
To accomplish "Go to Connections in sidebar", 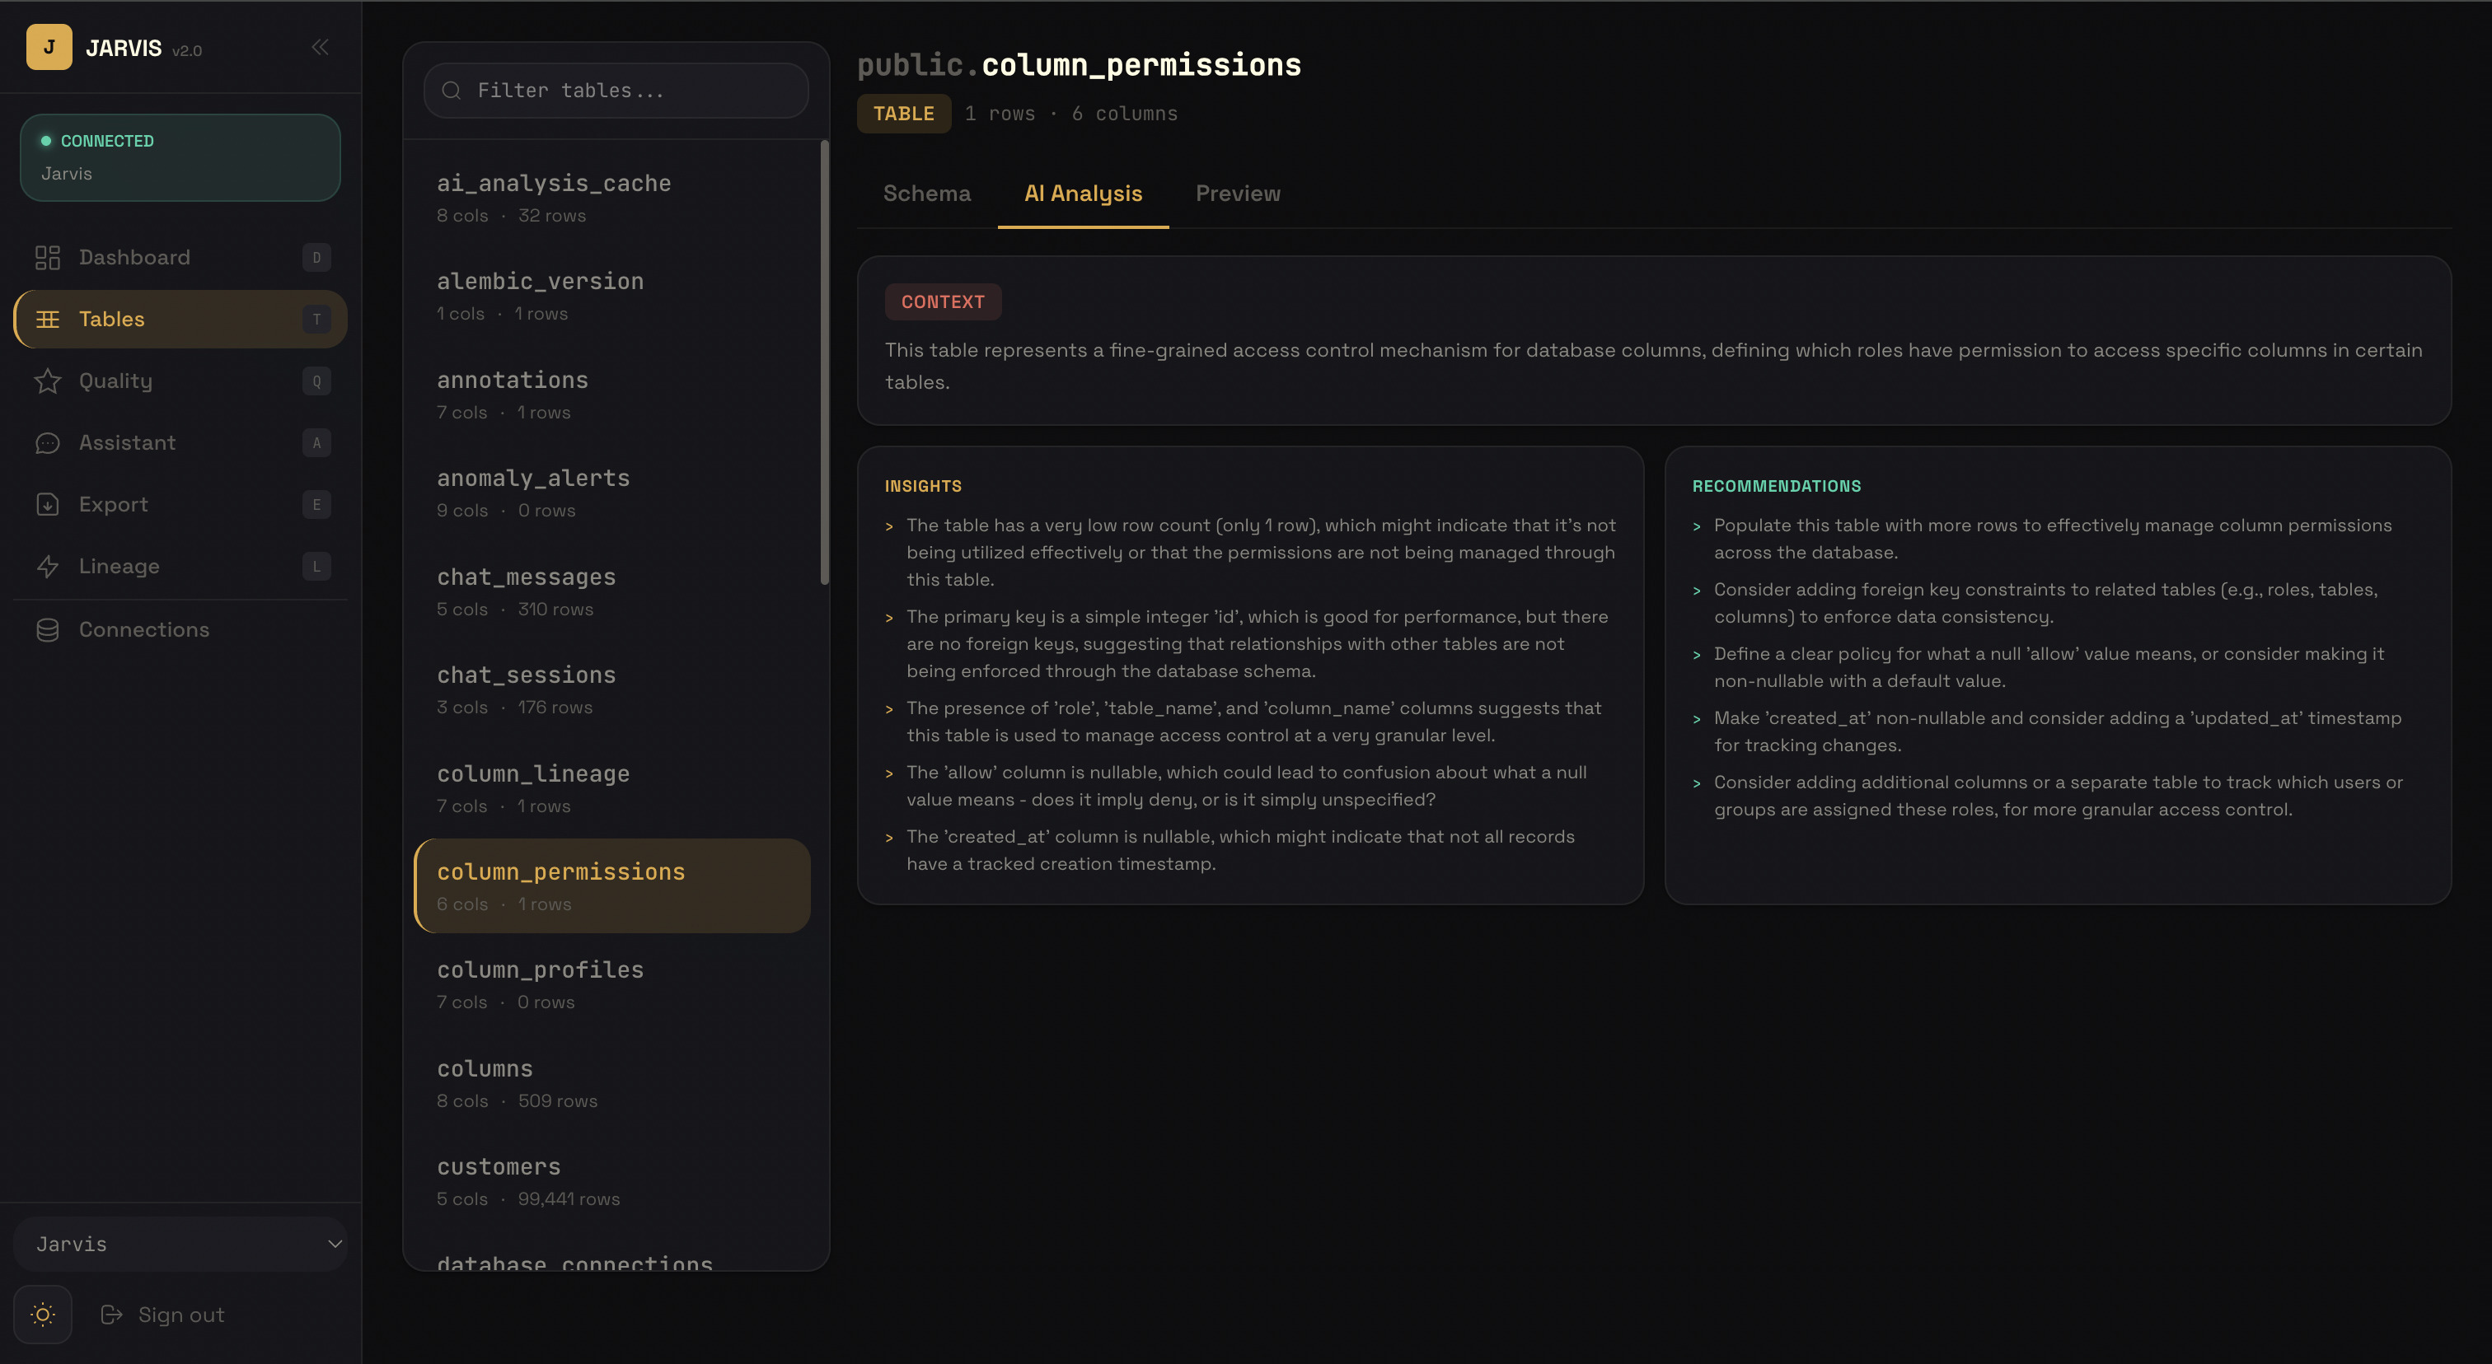I will (x=181, y=630).
